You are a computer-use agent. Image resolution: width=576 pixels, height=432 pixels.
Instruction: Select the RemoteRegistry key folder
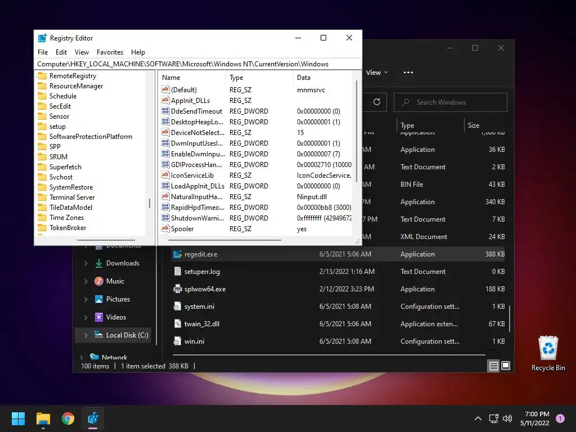click(73, 76)
